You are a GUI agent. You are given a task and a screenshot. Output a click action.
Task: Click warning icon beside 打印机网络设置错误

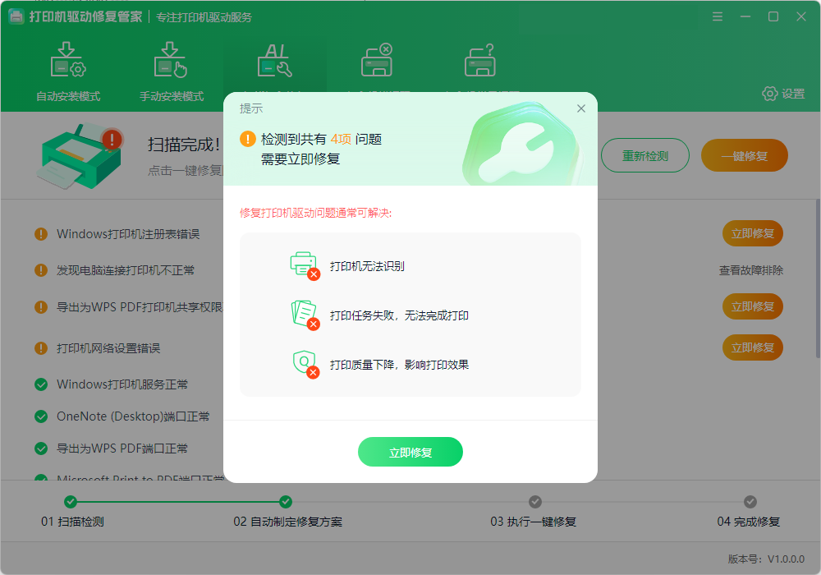40,347
